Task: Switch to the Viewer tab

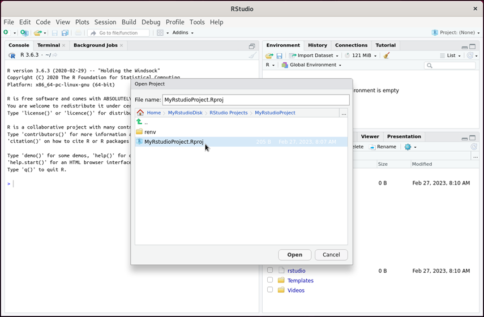Action: pos(370,136)
